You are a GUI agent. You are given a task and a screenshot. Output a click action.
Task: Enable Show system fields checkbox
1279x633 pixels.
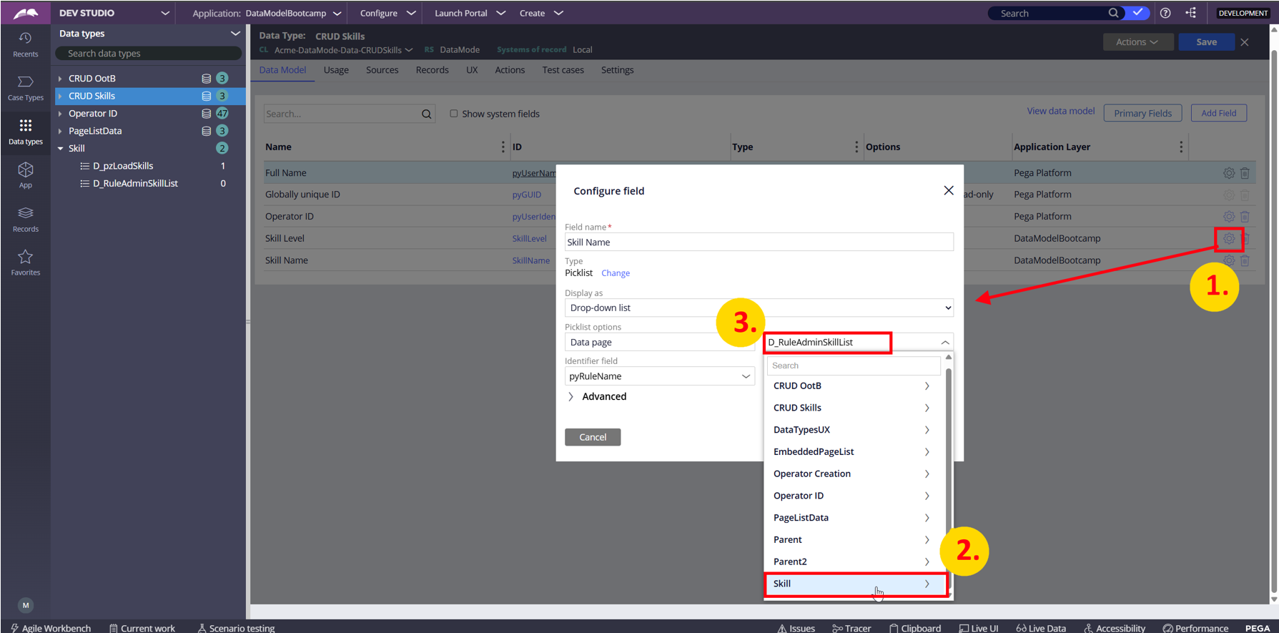pyautogui.click(x=453, y=114)
